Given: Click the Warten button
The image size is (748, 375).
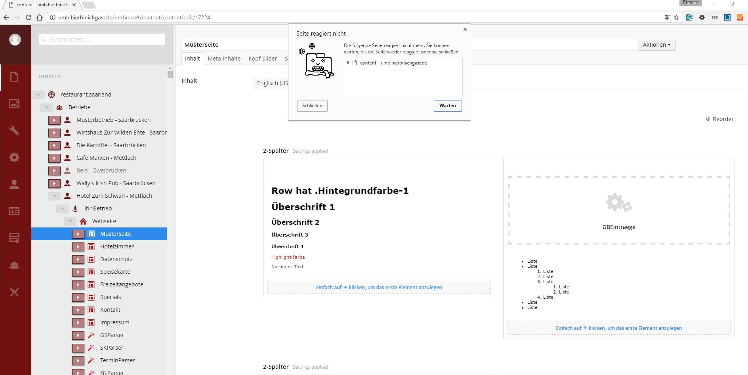Looking at the screenshot, I should (447, 106).
